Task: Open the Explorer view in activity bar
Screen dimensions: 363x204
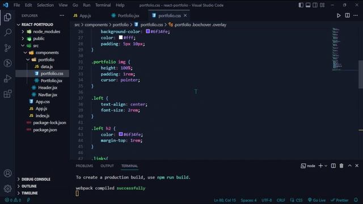Action: pyautogui.click(x=7, y=17)
